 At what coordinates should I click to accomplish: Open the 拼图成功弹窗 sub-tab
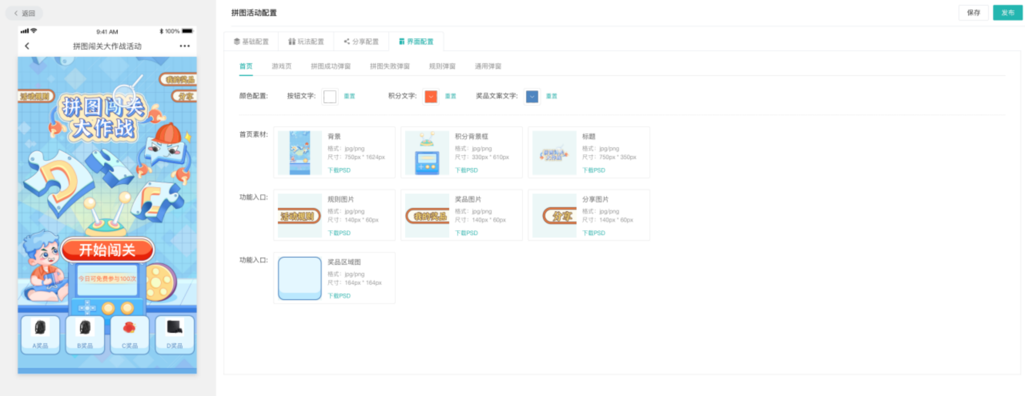[x=331, y=66]
